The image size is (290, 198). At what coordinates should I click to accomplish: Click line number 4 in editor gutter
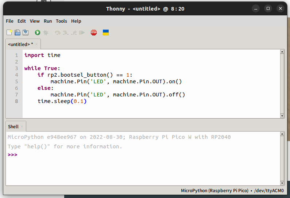[16, 75]
